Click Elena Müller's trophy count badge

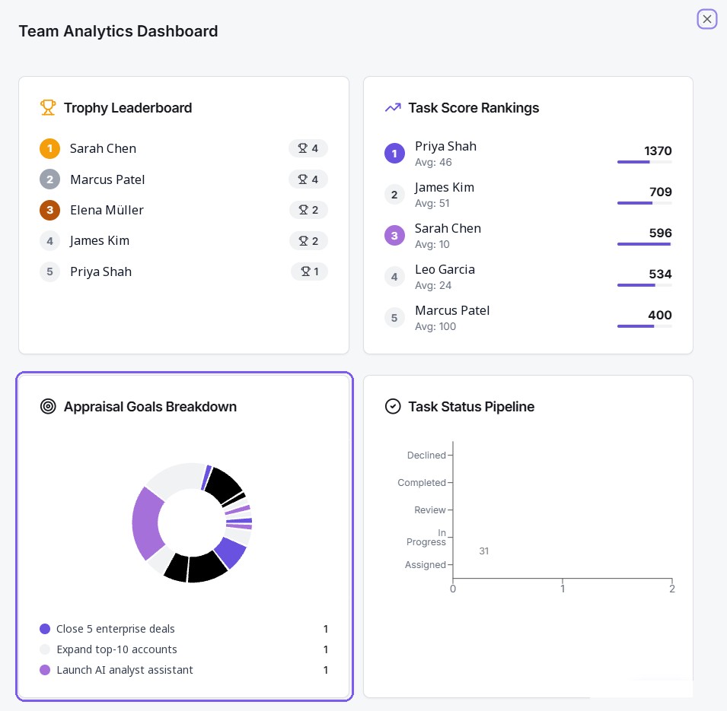pyautogui.click(x=308, y=210)
